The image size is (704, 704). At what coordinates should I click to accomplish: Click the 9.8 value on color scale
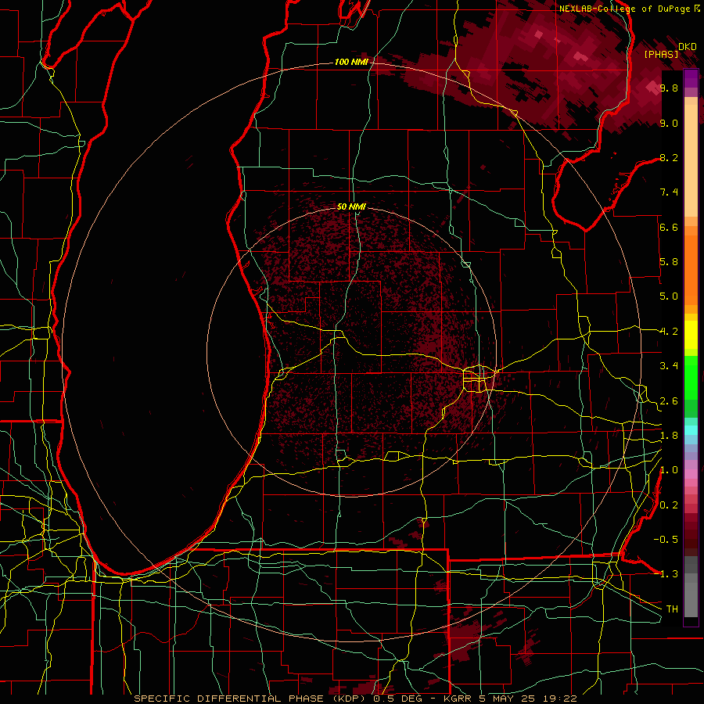(669, 88)
